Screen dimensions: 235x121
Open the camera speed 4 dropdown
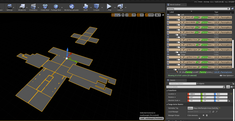[158, 15]
